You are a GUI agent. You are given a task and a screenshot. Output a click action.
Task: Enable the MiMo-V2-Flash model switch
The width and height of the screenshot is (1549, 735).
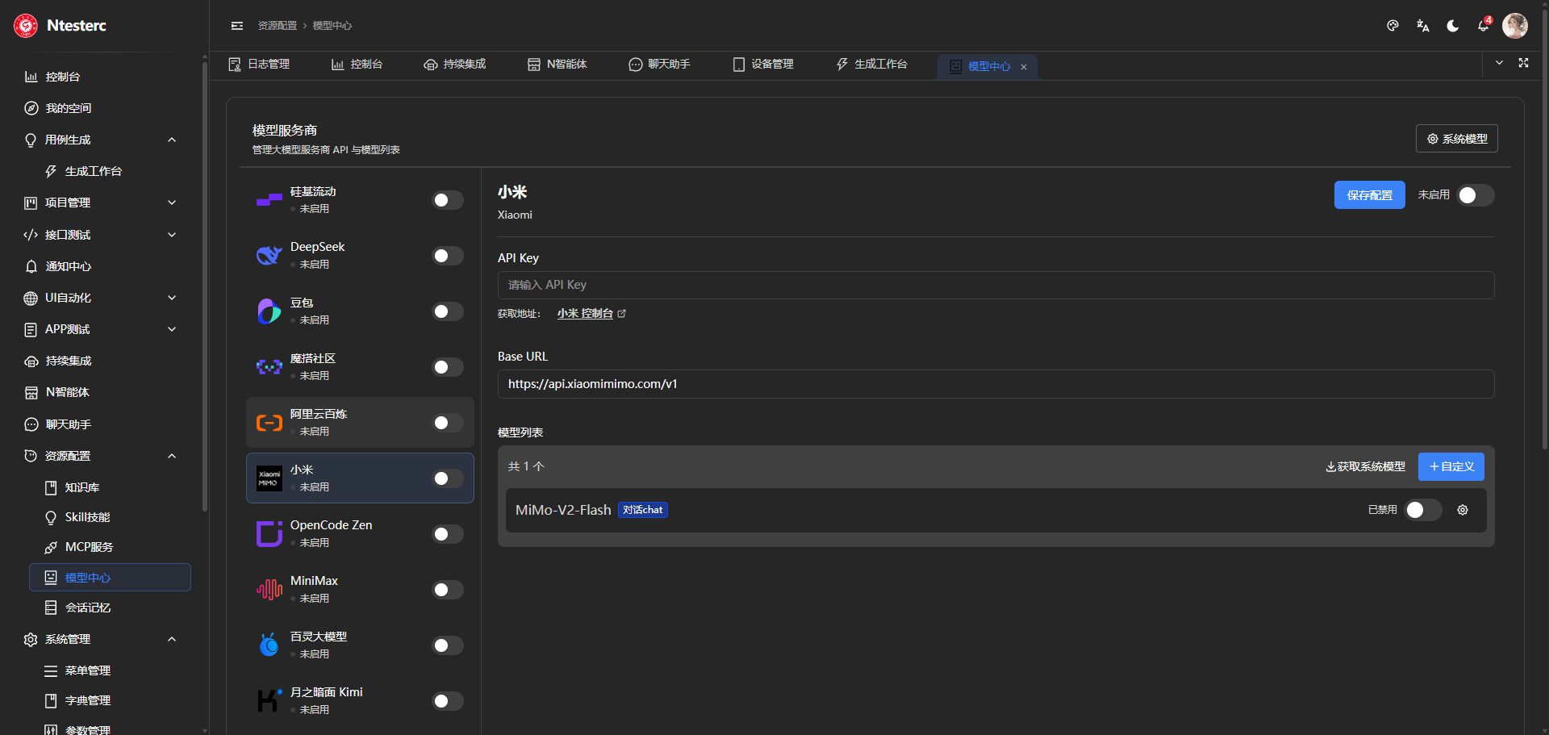[1423, 510]
